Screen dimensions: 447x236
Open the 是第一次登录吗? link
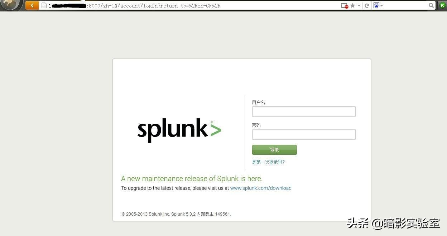tap(268, 162)
